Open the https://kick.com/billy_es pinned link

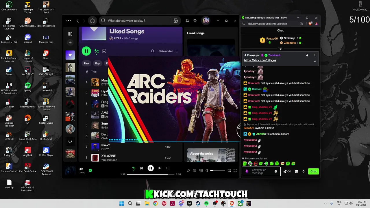coord(260,60)
